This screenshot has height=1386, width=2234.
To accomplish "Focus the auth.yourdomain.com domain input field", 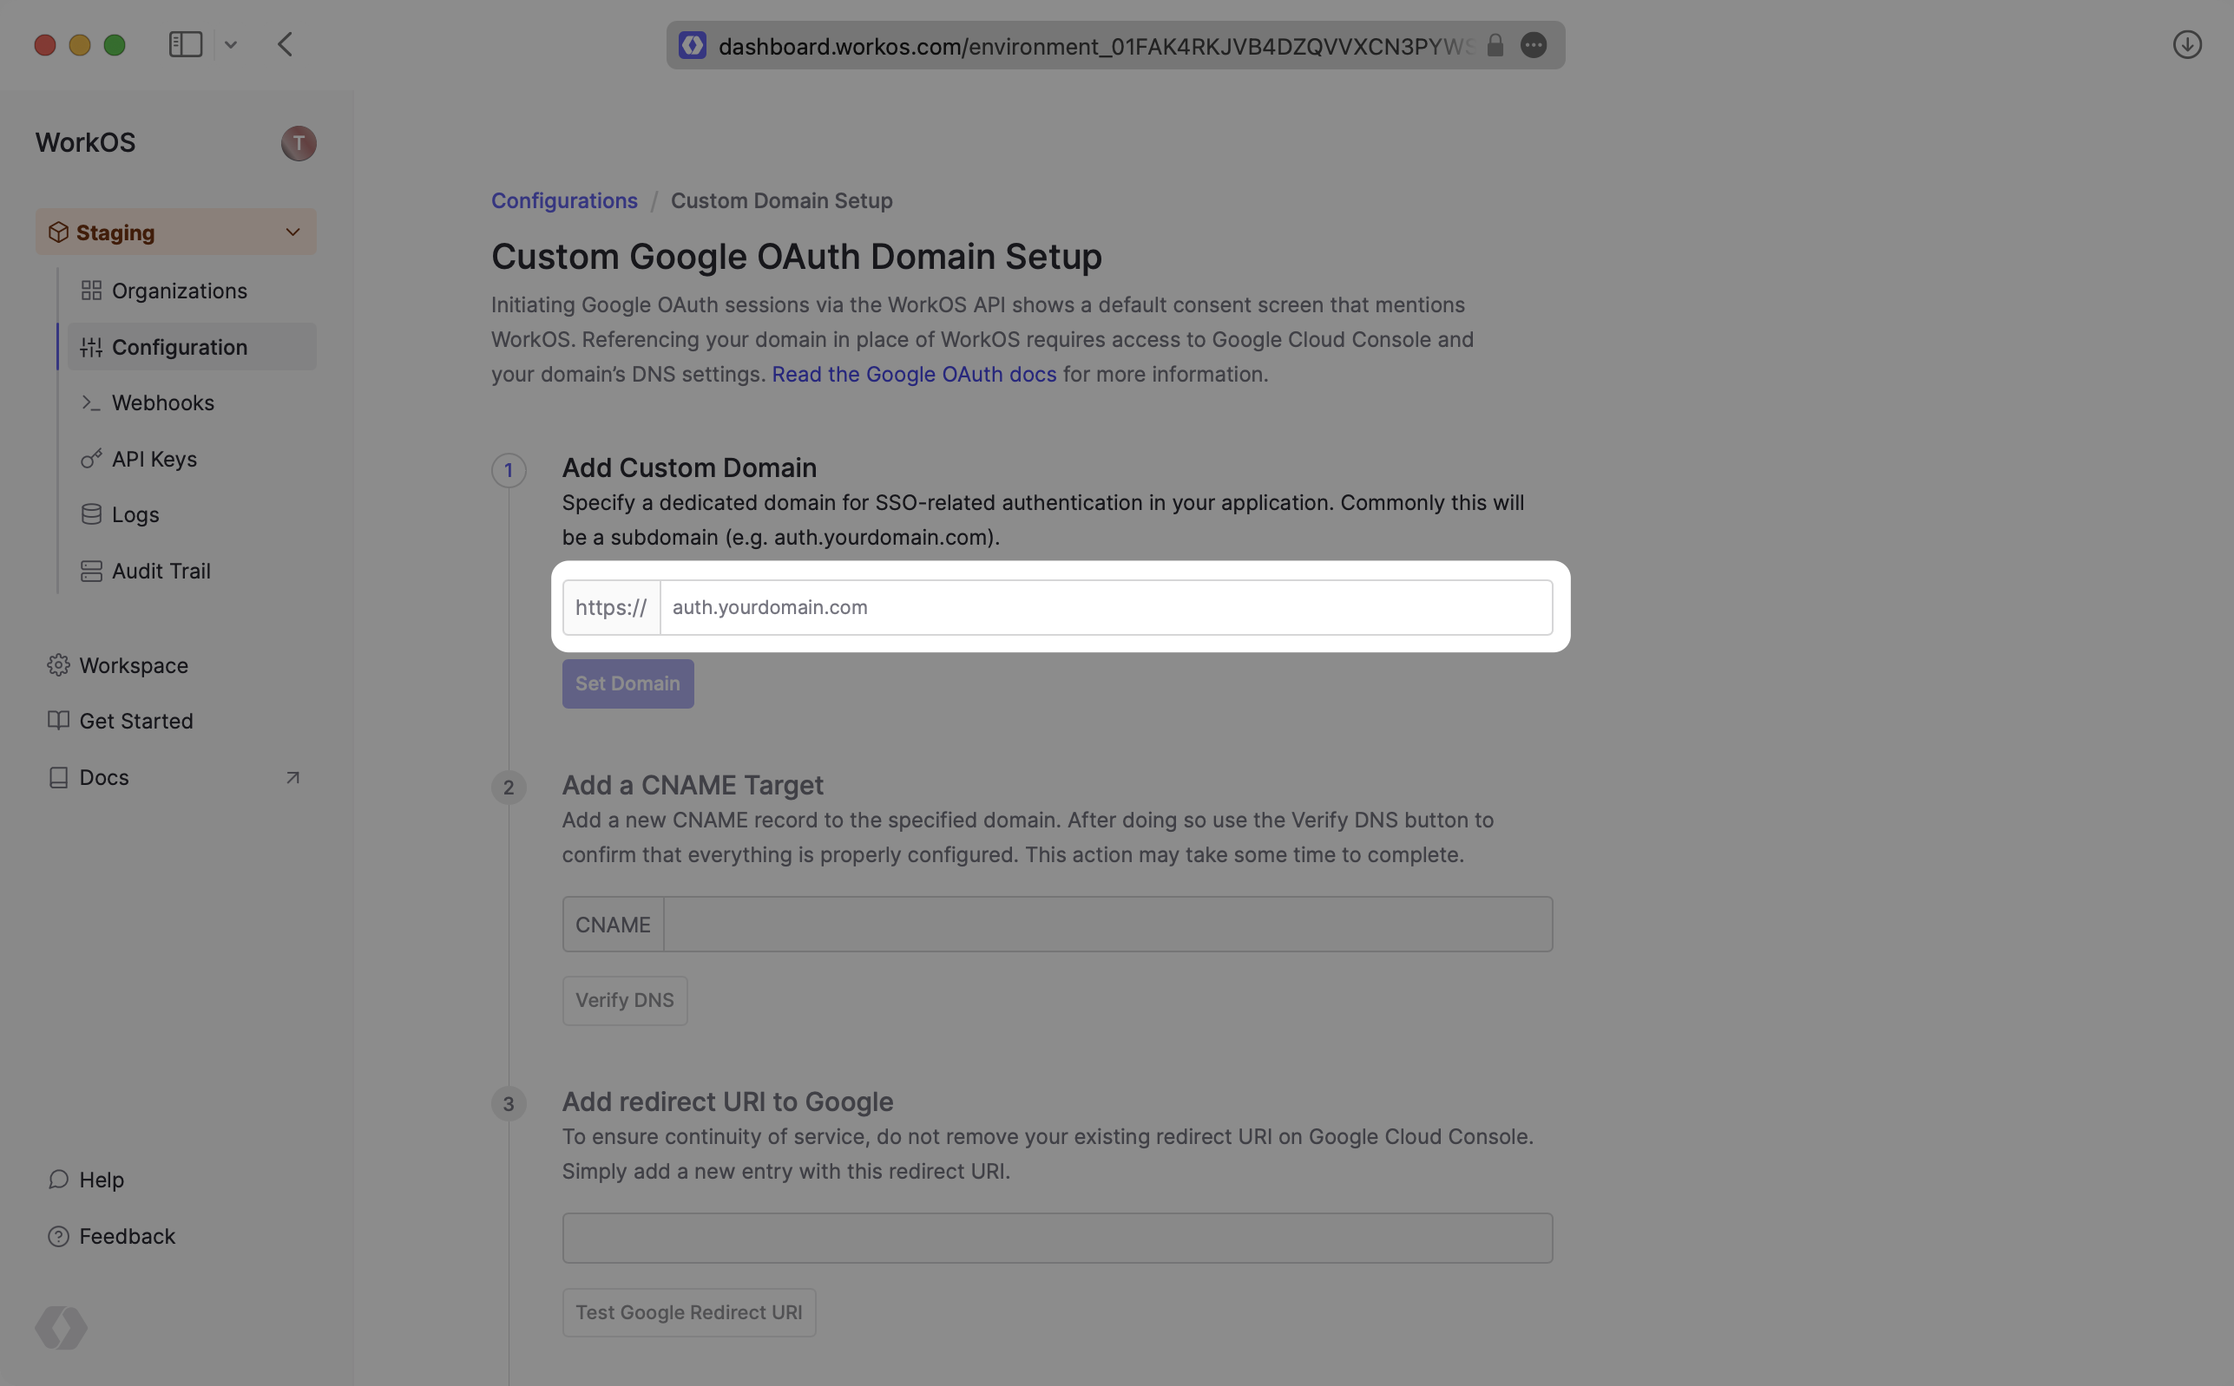I will 1105,608.
